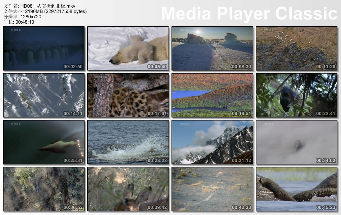Select the elephant trunks in water thumbnail
Screen dimensions: 341x215
tap(296, 189)
